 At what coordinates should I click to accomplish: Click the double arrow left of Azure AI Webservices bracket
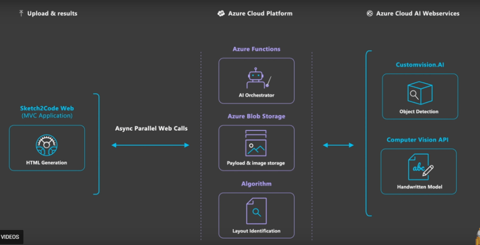pos(338,145)
